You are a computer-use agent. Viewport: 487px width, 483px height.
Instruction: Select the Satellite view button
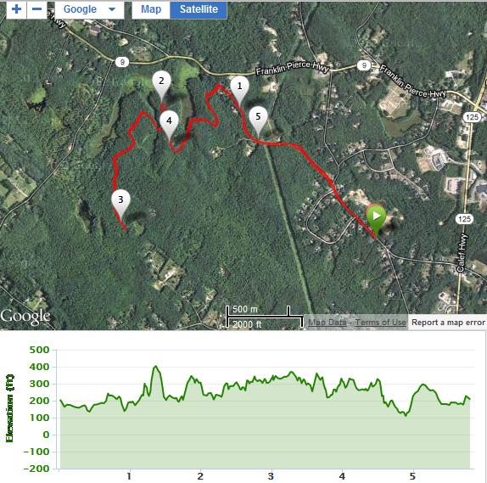pyautogui.click(x=199, y=9)
